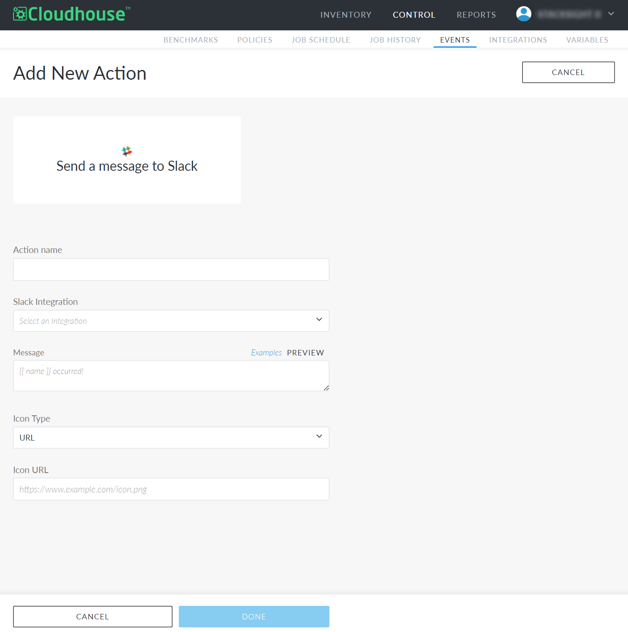Switch to the Integrations tab
Screen dimensions: 628x632
[x=518, y=40]
